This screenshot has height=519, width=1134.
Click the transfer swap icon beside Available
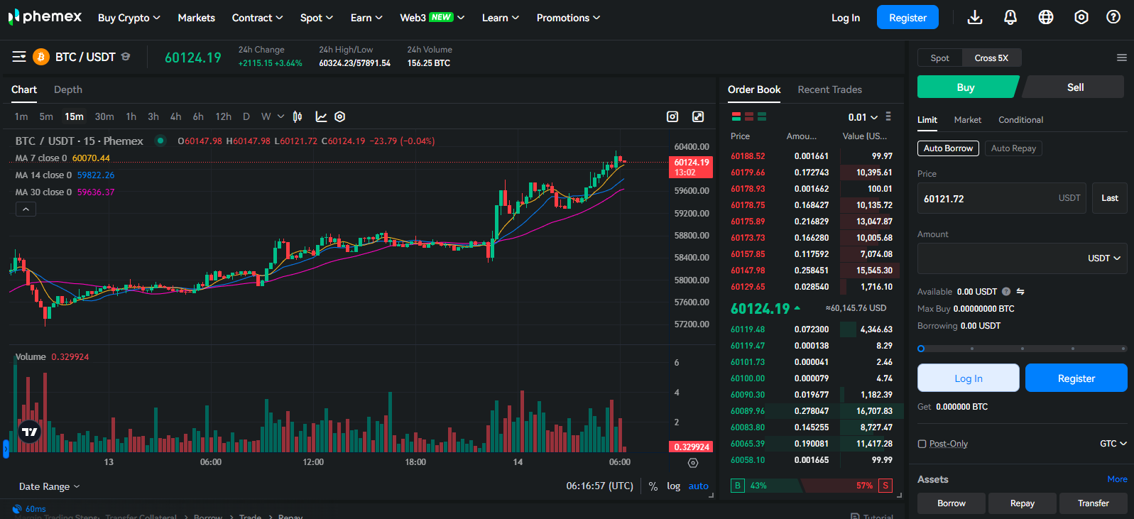click(1020, 292)
